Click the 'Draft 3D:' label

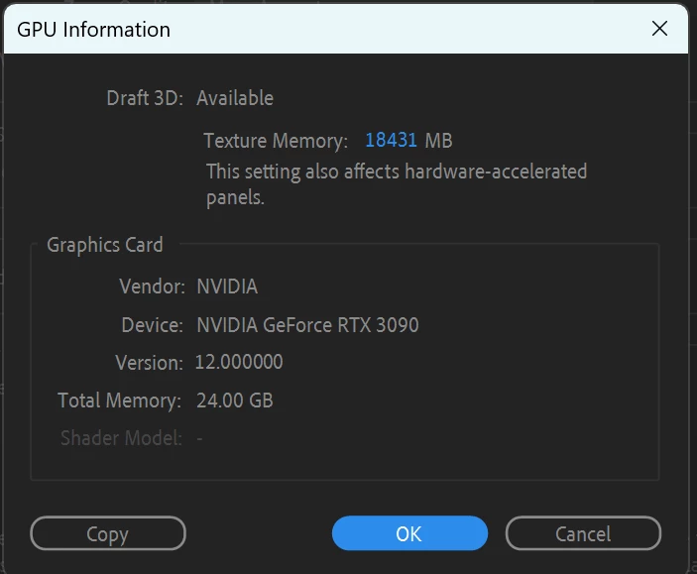pyautogui.click(x=145, y=98)
